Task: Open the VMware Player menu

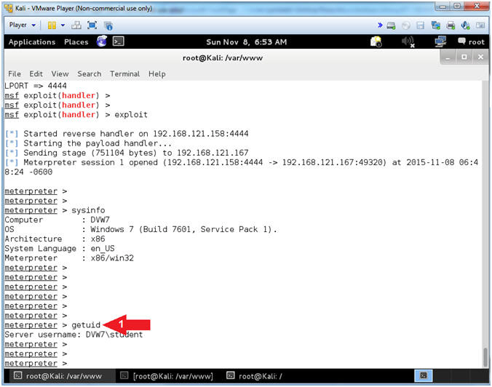Action: 22,25
